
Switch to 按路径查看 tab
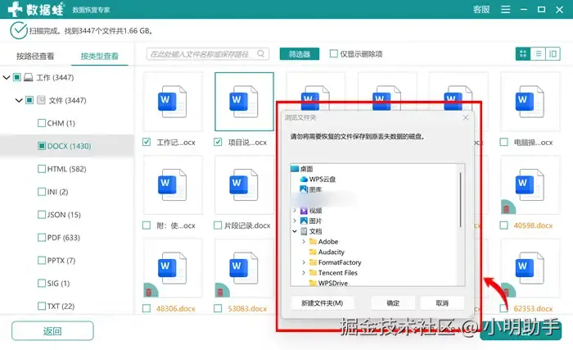click(x=35, y=56)
